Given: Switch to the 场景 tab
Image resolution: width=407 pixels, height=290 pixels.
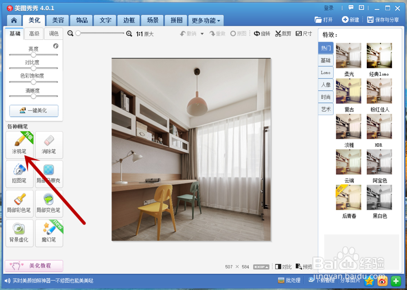Looking at the screenshot, I should point(153,20).
